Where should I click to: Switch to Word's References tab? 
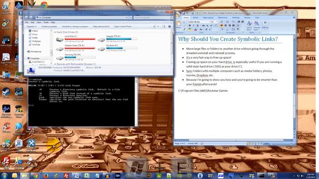223,18
